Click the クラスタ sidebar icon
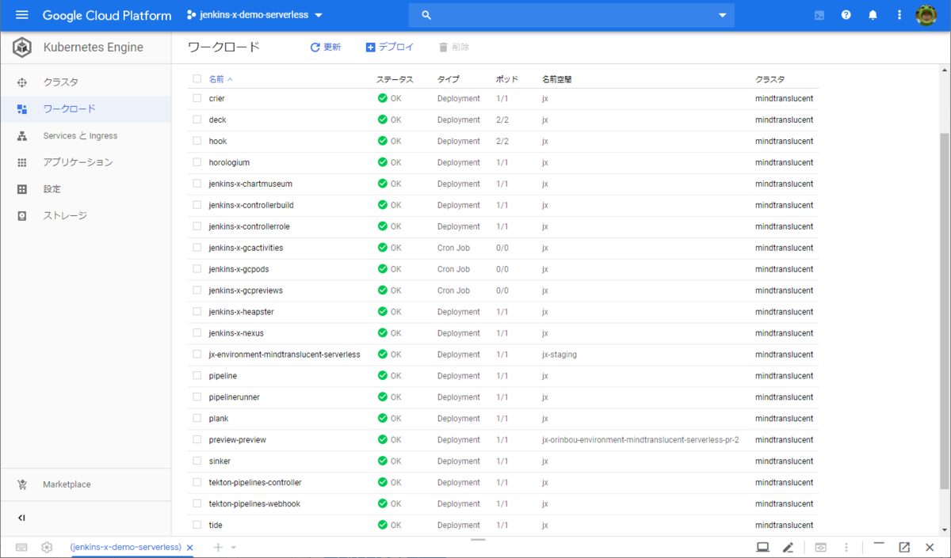The height and width of the screenshot is (558, 951). pos(22,82)
